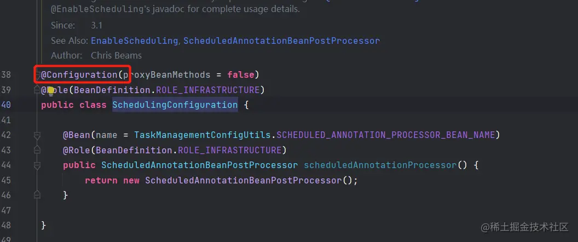The image size is (578, 242).
Task: Click the ScheduledAnnotationBeanPostProcessor return type on line 44
Action: click(199, 165)
